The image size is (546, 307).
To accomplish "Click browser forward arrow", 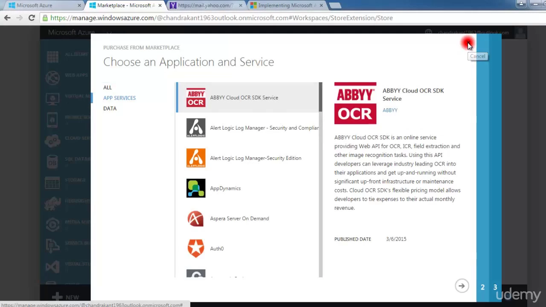I will pos(19,18).
